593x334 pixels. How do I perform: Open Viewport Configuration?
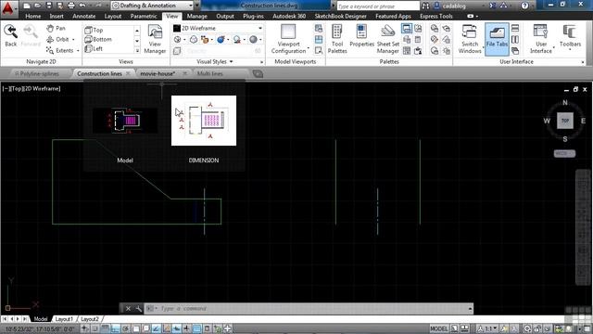point(288,39)
